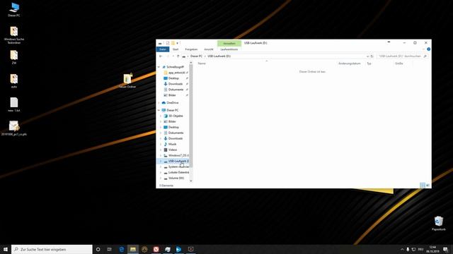Select Papierkorb recycle bin icon
453x254 pixels.
pos(439,224)
